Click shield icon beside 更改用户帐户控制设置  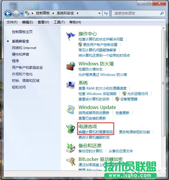pos(80,45)
